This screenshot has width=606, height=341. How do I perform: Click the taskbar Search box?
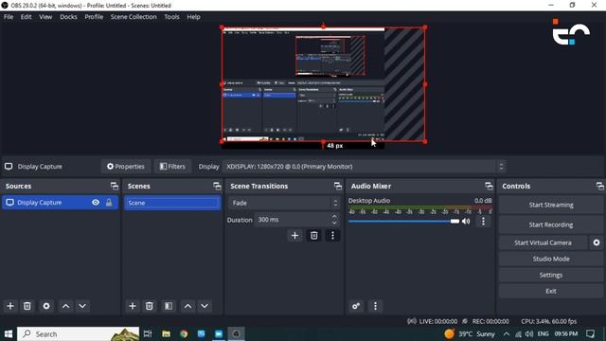(79, 334)
